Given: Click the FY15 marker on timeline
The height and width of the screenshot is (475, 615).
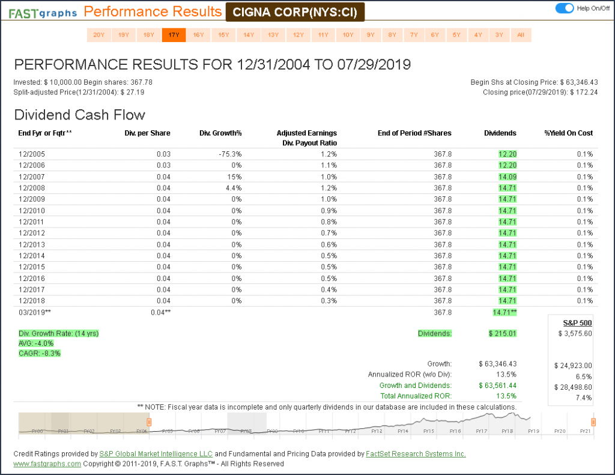Looking at the screenshot, I should point(429,431).
